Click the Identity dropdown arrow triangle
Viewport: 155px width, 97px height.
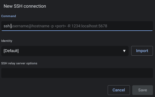(124, 51)
